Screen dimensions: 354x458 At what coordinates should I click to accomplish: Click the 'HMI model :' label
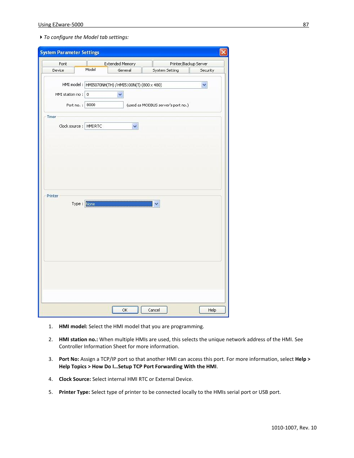(73, 85)
